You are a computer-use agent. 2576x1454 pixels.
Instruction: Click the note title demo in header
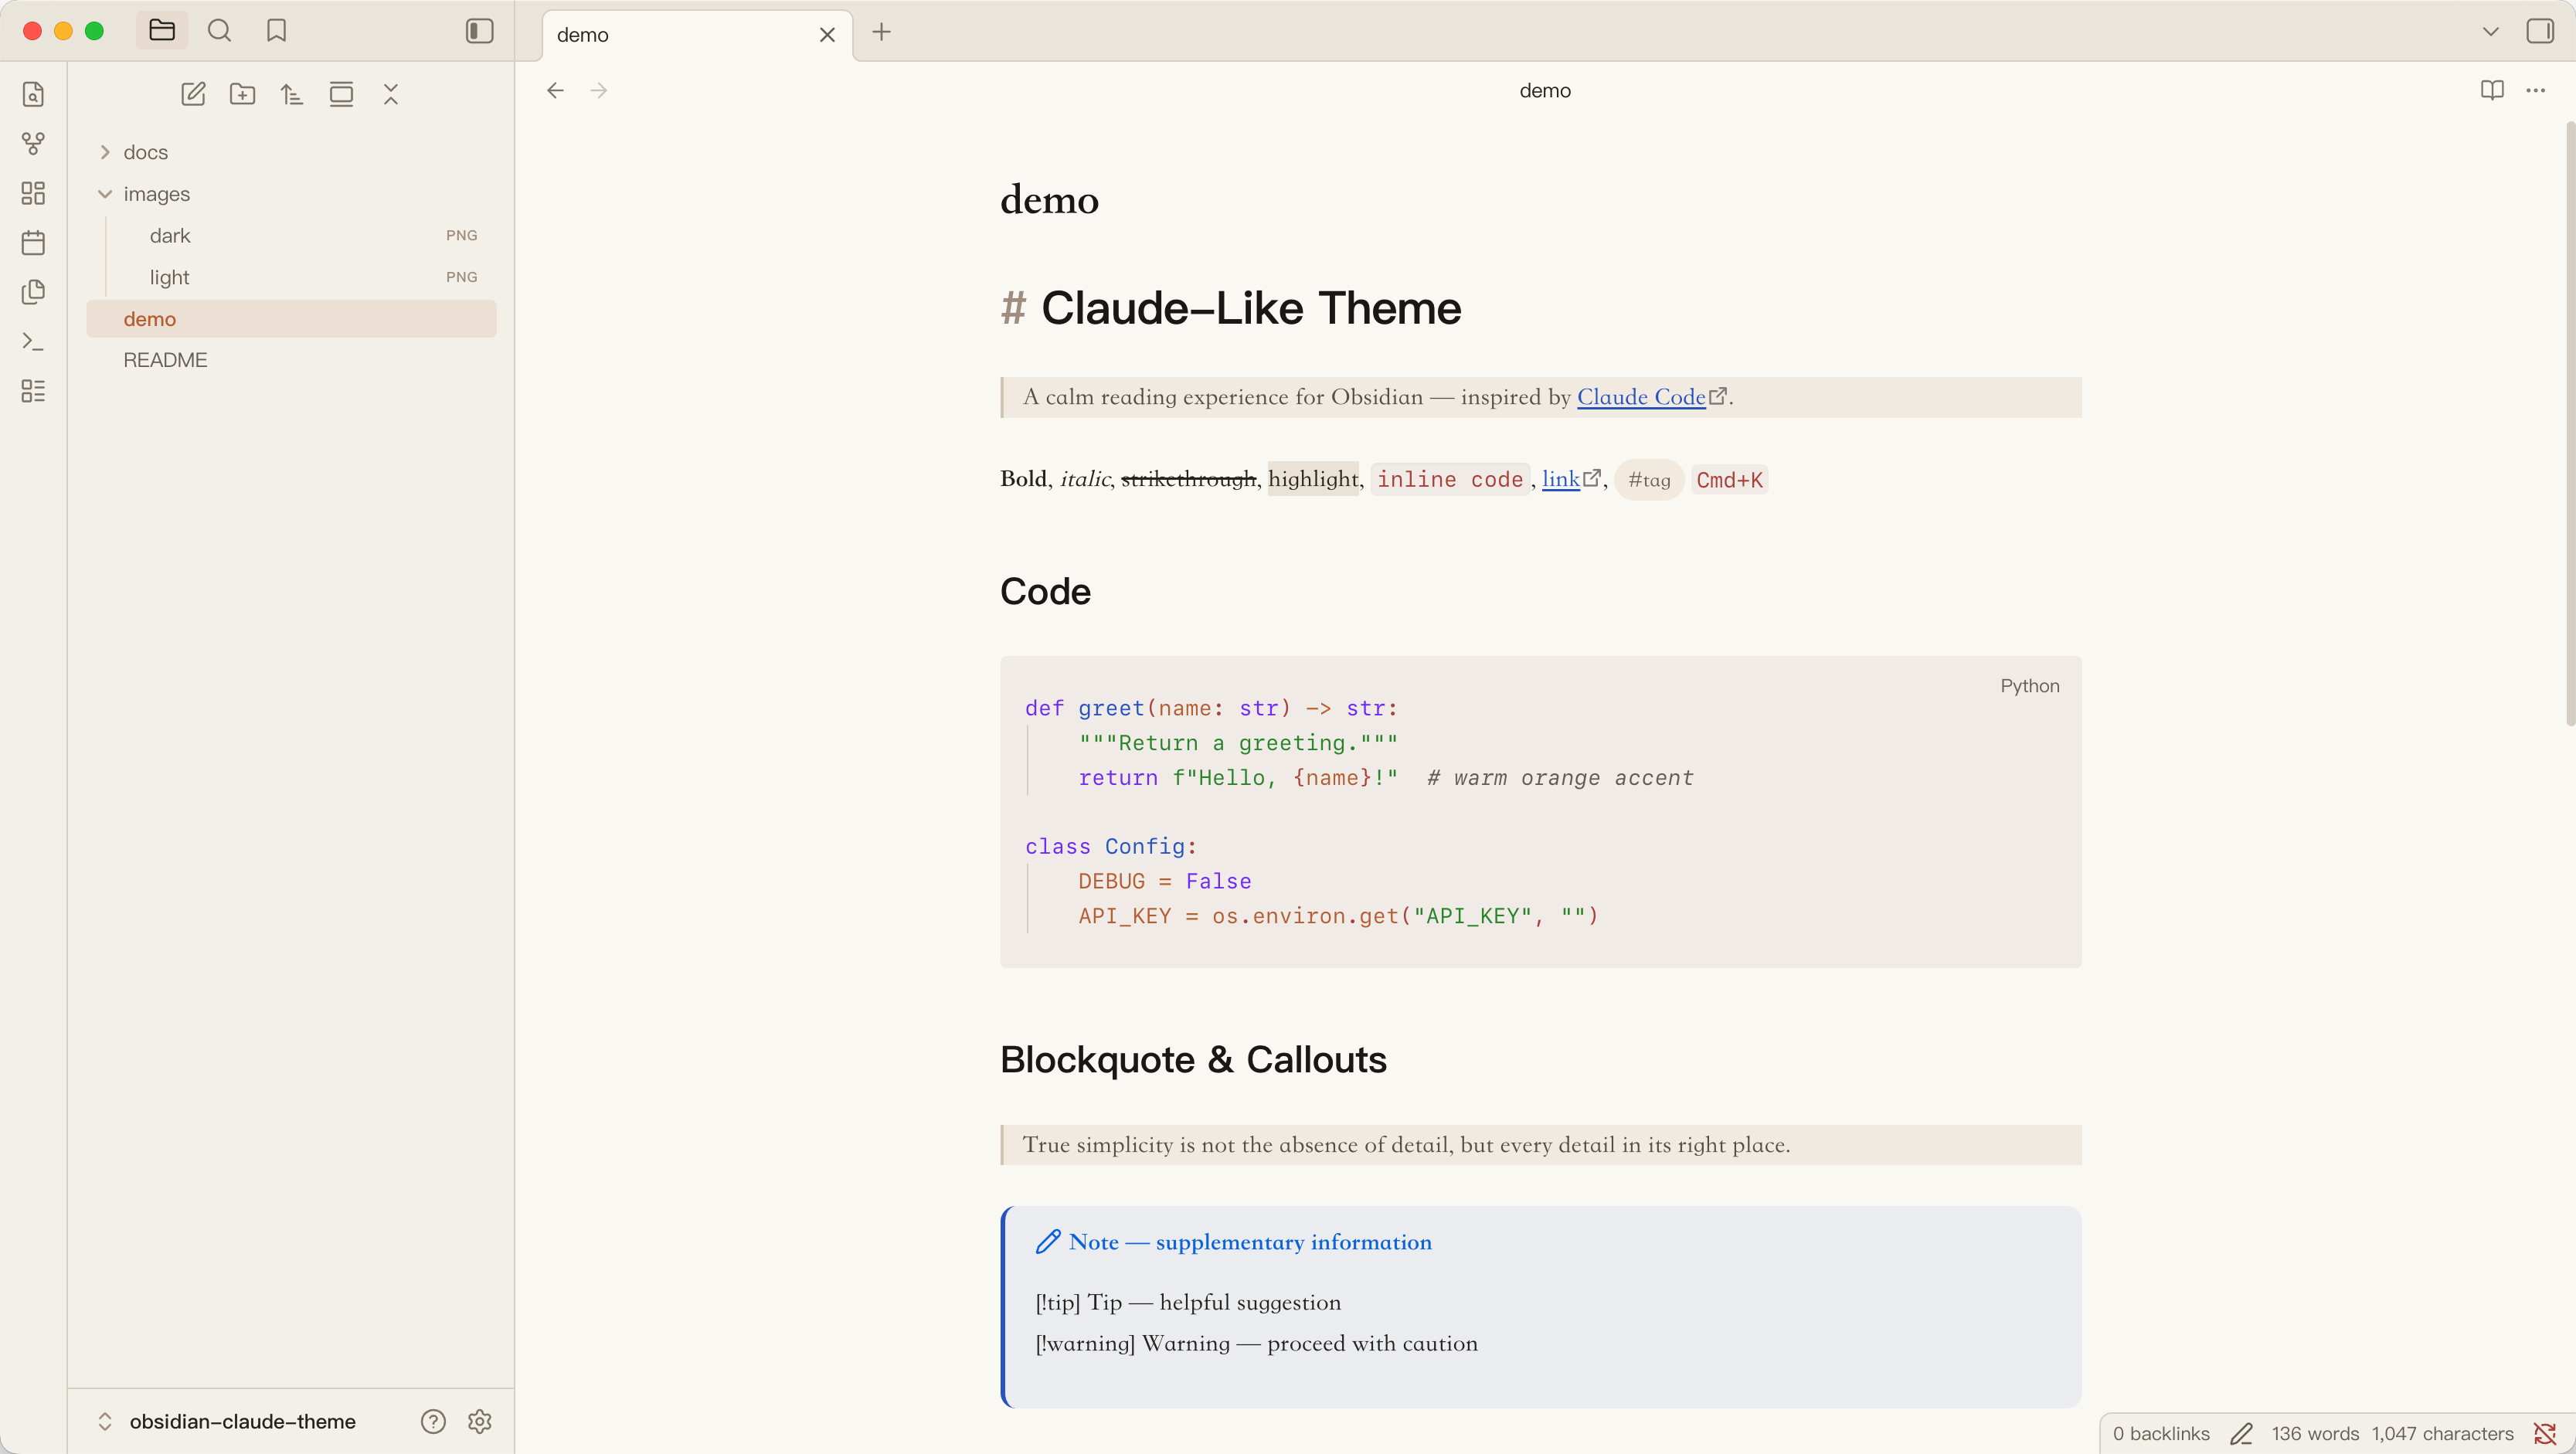(x=1545, y=91)
